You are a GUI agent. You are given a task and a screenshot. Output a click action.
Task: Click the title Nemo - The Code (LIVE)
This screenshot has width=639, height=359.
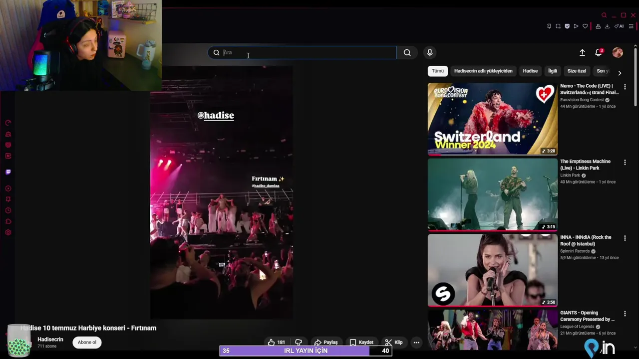click(x=589, y=89)
